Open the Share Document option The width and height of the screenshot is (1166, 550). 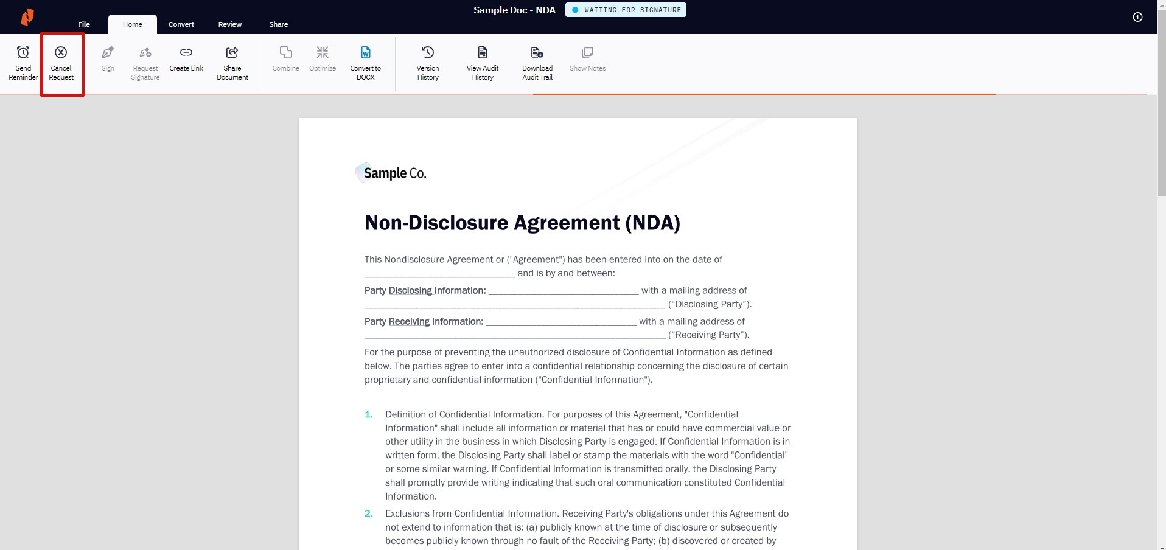click(x=232, y=63)
